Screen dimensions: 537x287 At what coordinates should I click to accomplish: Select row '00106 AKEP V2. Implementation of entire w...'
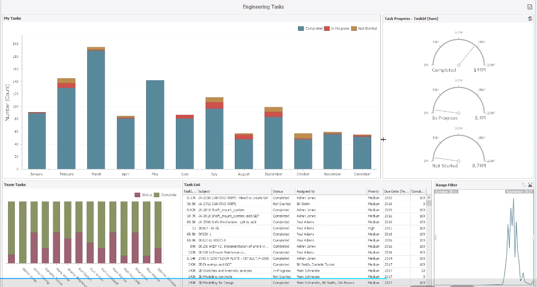click(x=304, y=246)
